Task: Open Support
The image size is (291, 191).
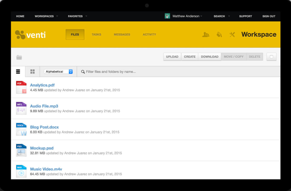Action: click(x=246, y=16)
